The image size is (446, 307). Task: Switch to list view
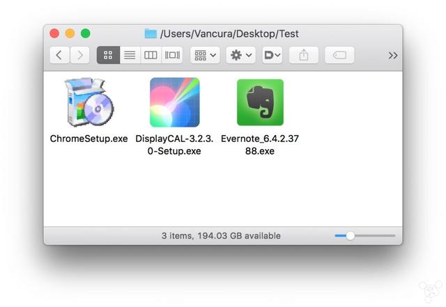click(x=130, y=55)
